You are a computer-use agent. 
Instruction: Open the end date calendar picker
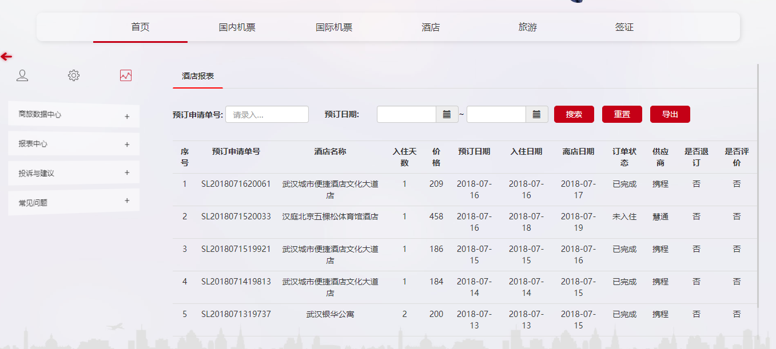pos(537,114)
